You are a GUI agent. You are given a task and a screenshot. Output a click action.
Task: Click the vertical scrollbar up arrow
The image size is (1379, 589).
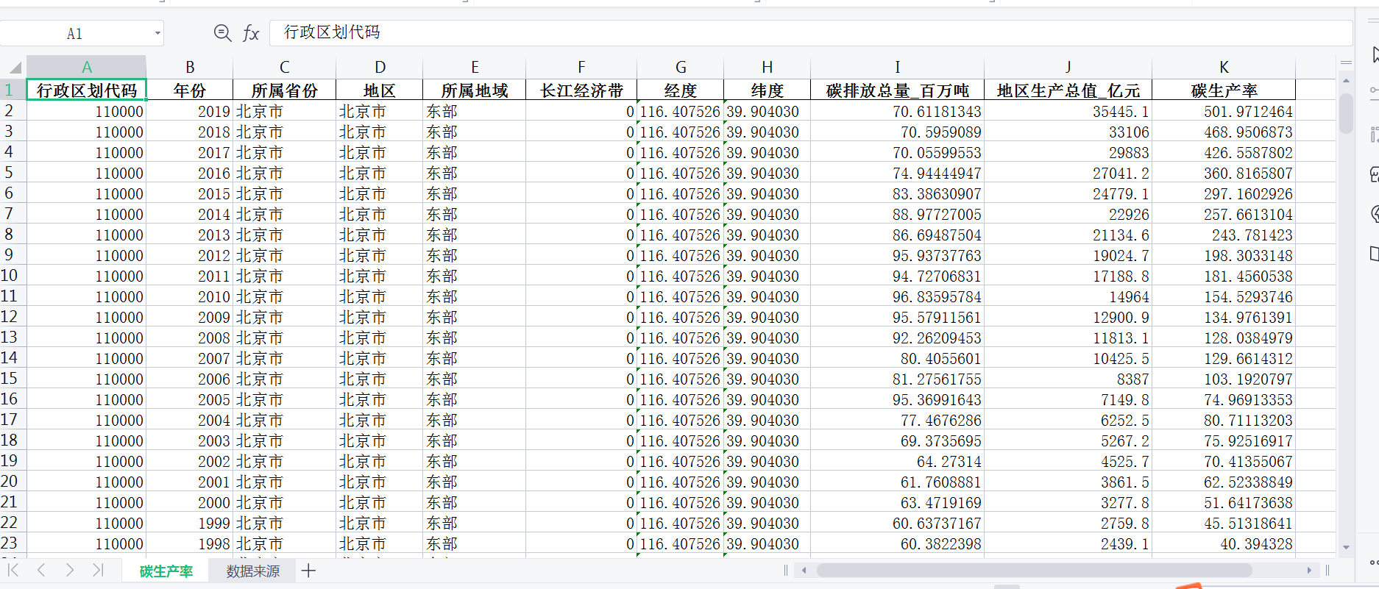tap(1346, 80)
